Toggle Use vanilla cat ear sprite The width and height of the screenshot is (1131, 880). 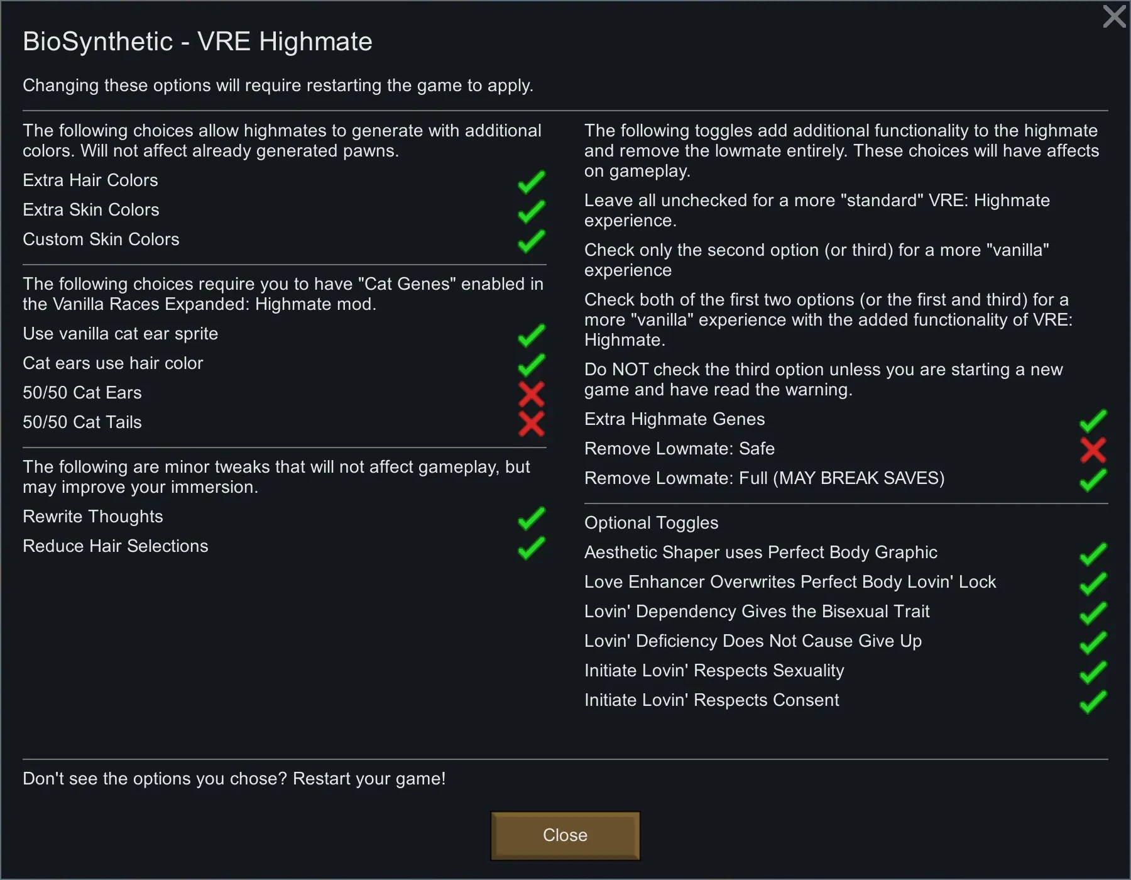pos(531,335)
